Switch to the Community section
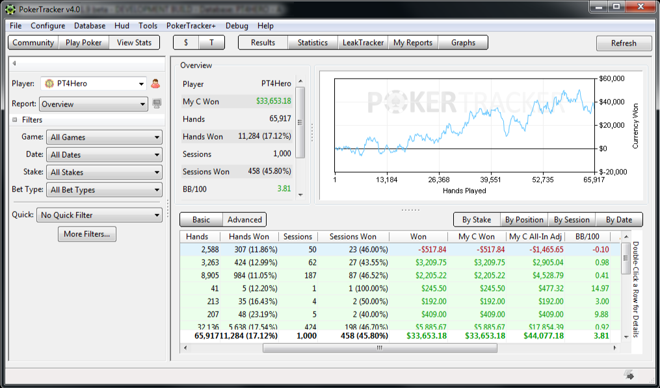 33,42
